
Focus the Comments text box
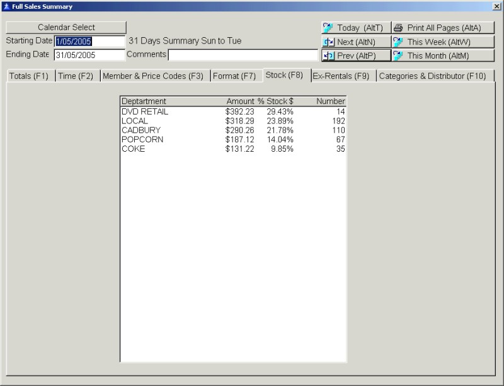click(x=243, y=55)
